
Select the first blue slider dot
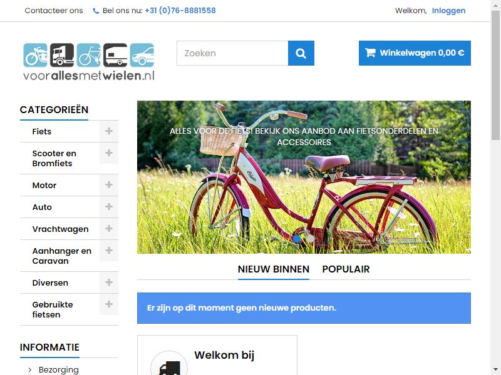(297, 238)
